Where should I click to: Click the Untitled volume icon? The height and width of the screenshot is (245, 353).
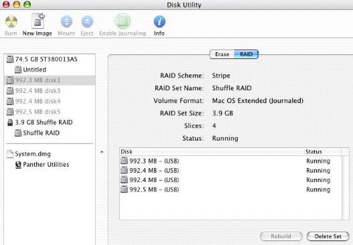pos(18,70)
